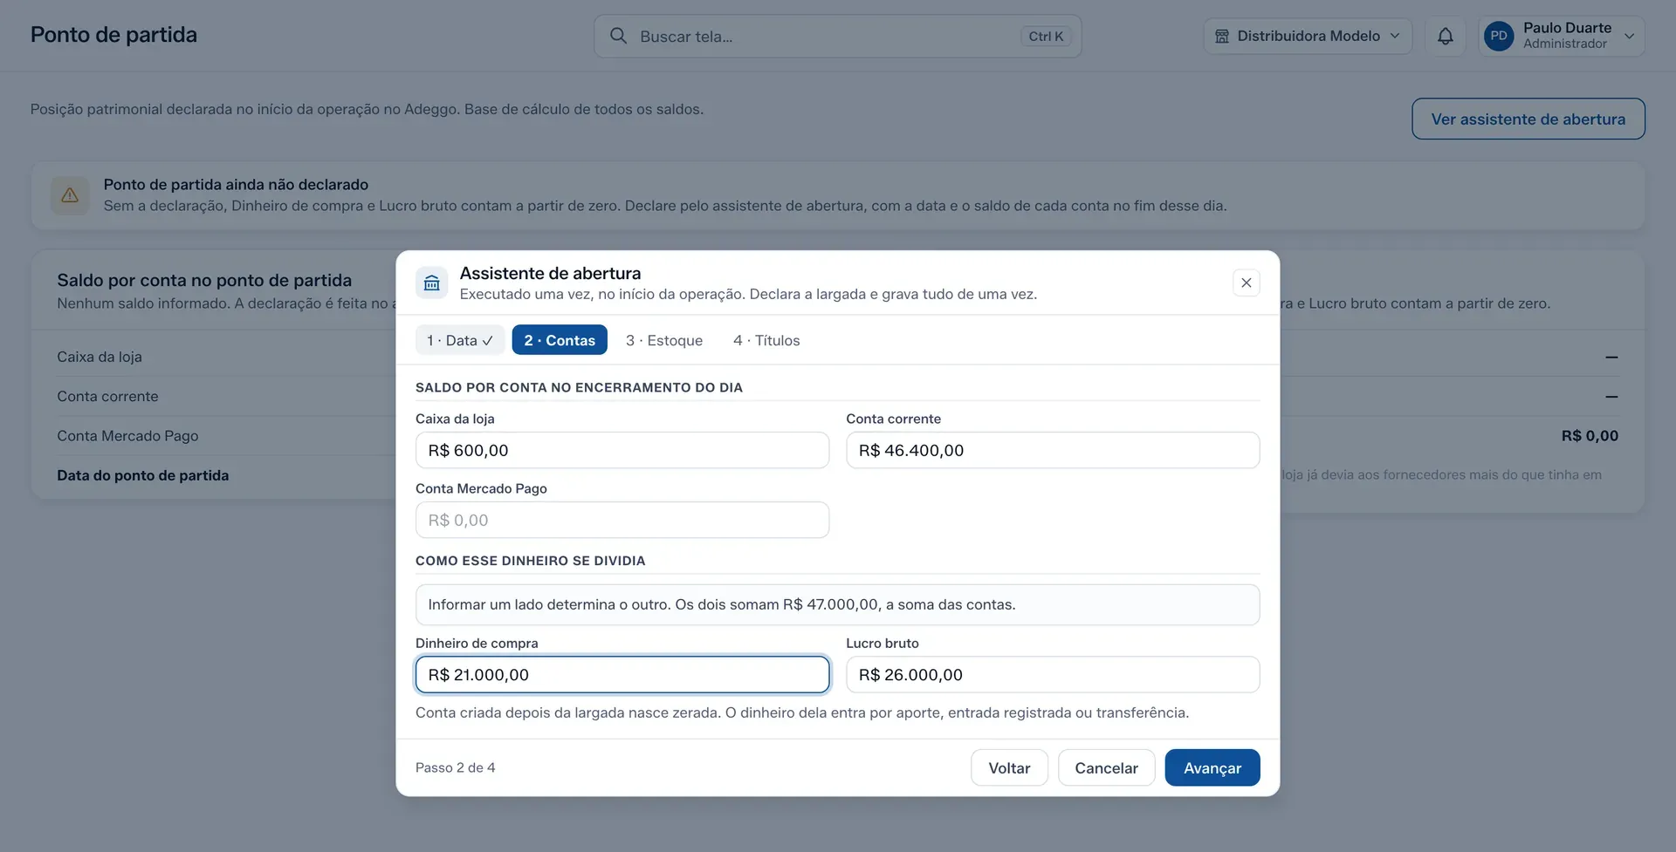Click the Lucro bruto input field
The height and width of the screenshot is (852, 1676).
[x=1052, y=674]
